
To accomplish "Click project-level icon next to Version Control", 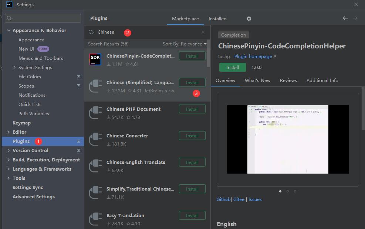I will tap(78, 150).
